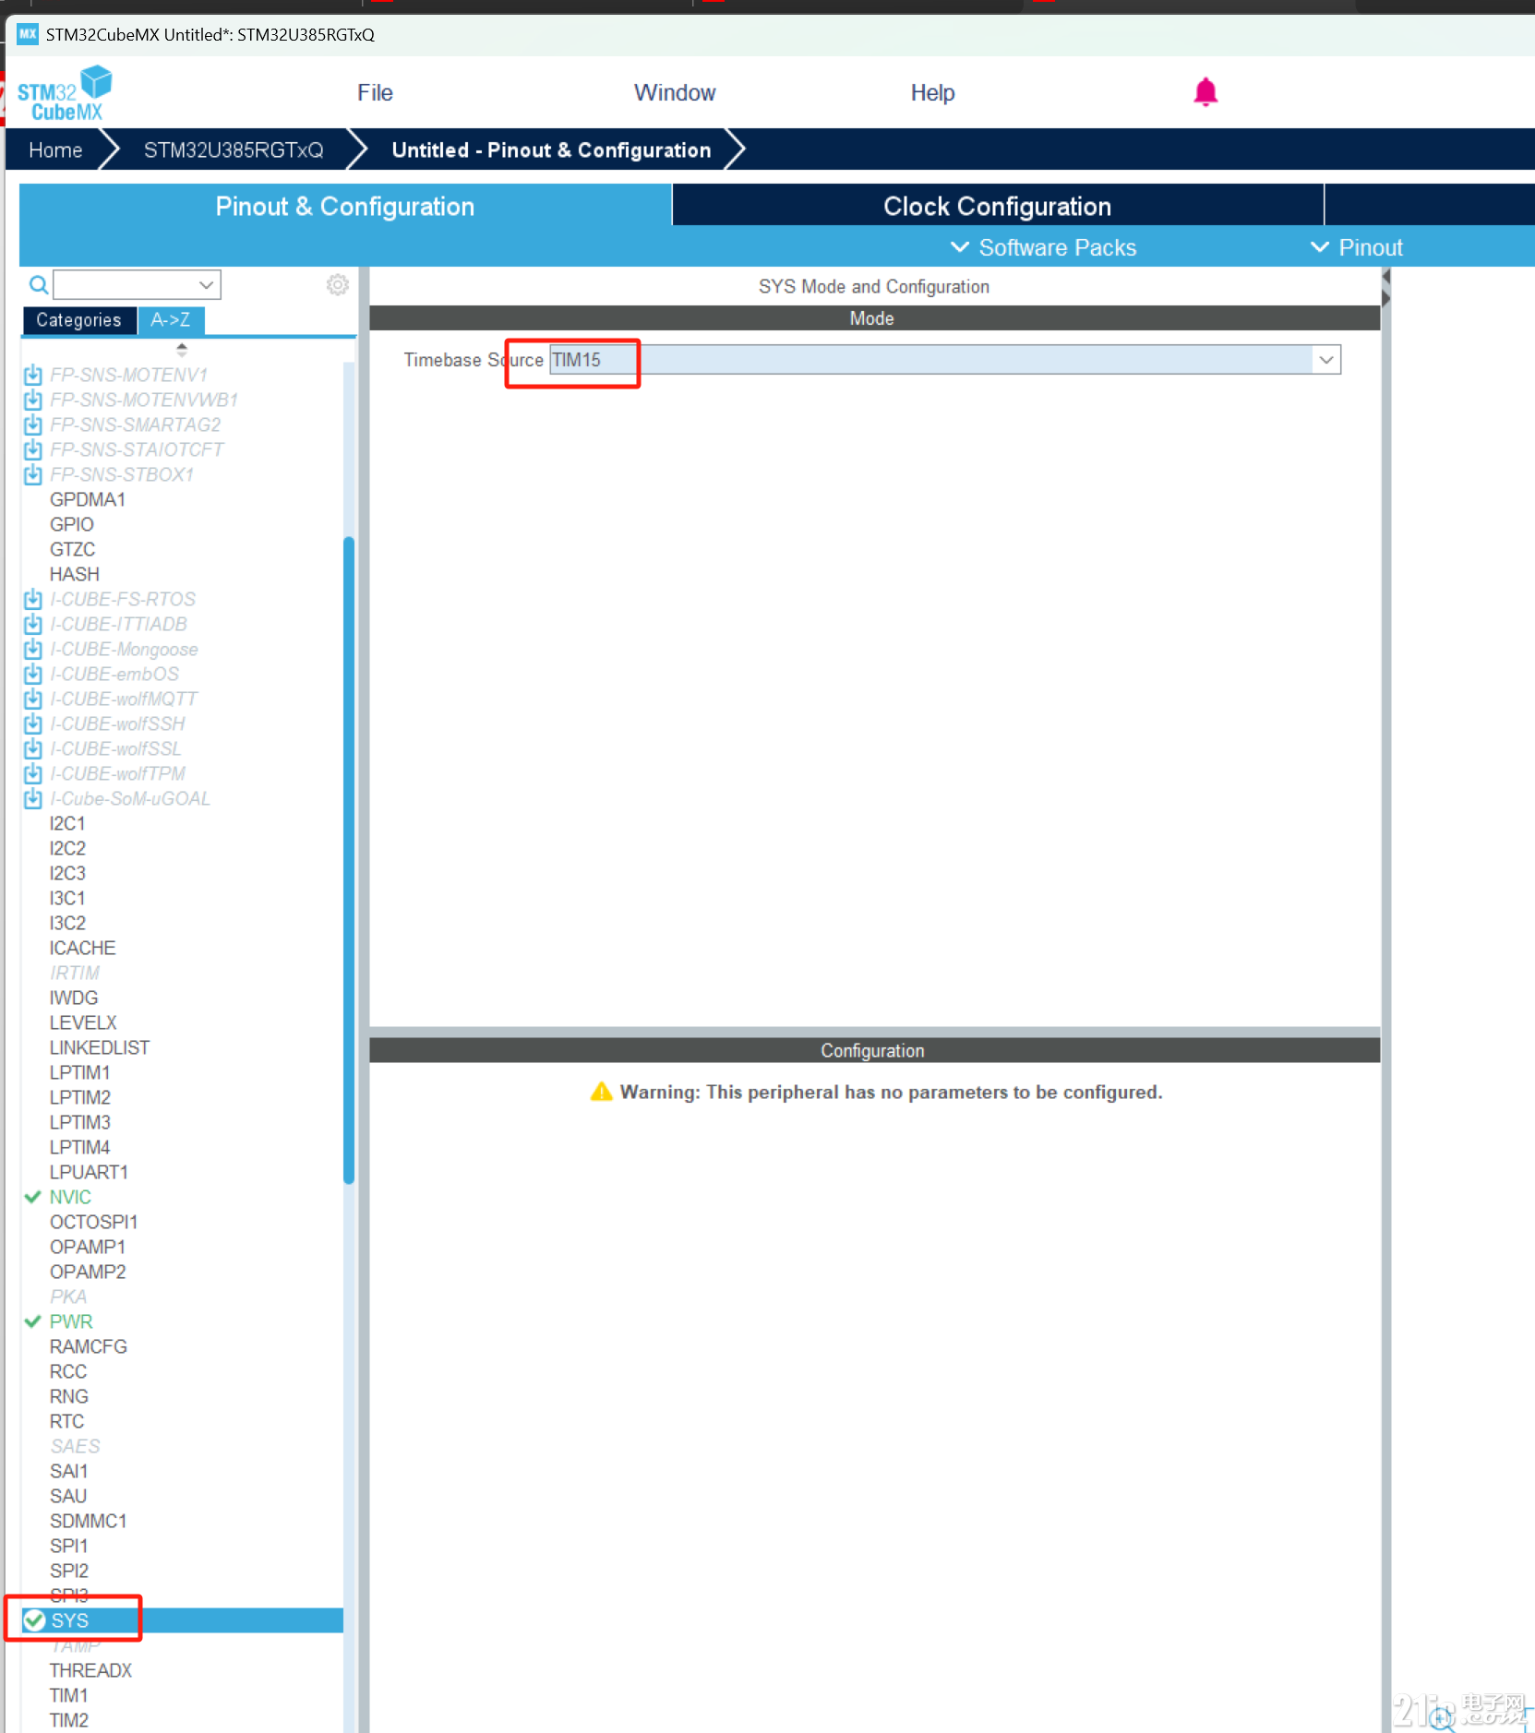Select SDMMC1 in peripheral list
This screenshot has width=1535, height=1733.
point(89,1521)
